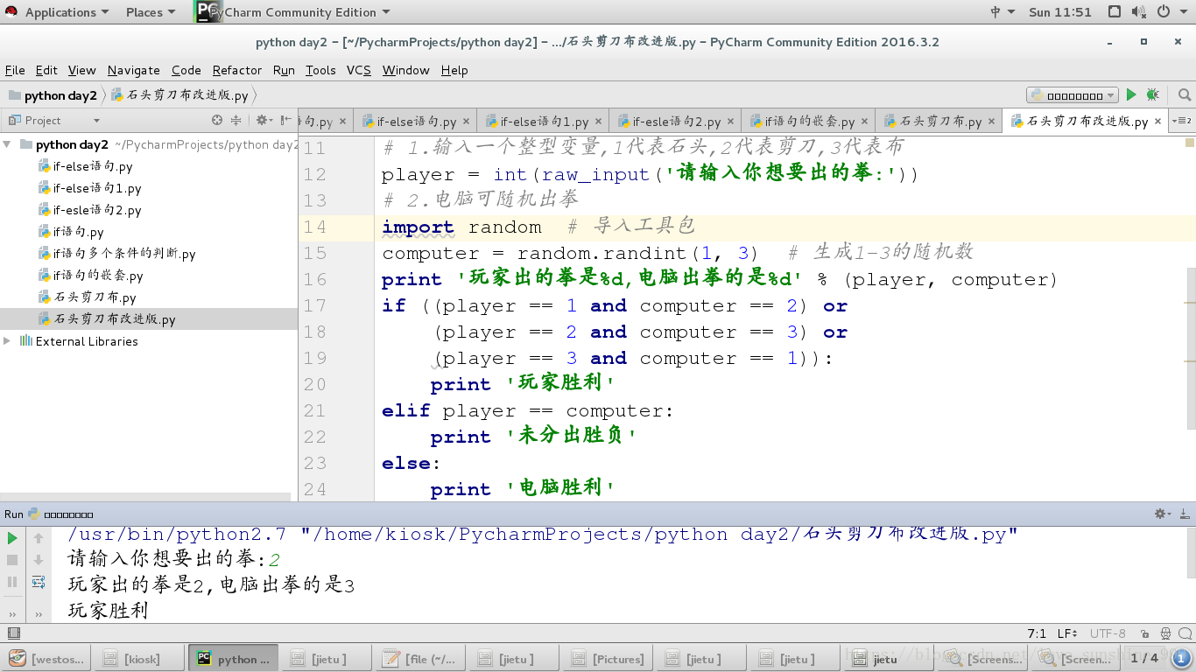The width and height of the screenshot is (1196, 672).
Task: Click the PyCharm icon in top panel
Action: pos(207,11)
